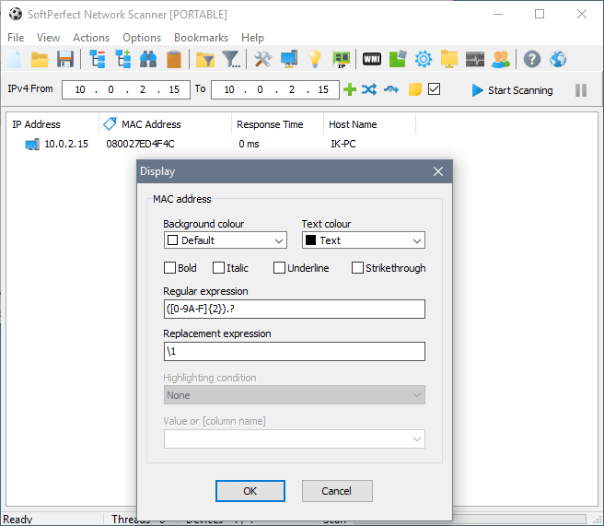
Task: Enable the Underline checkbox
Action: (279, 267)
